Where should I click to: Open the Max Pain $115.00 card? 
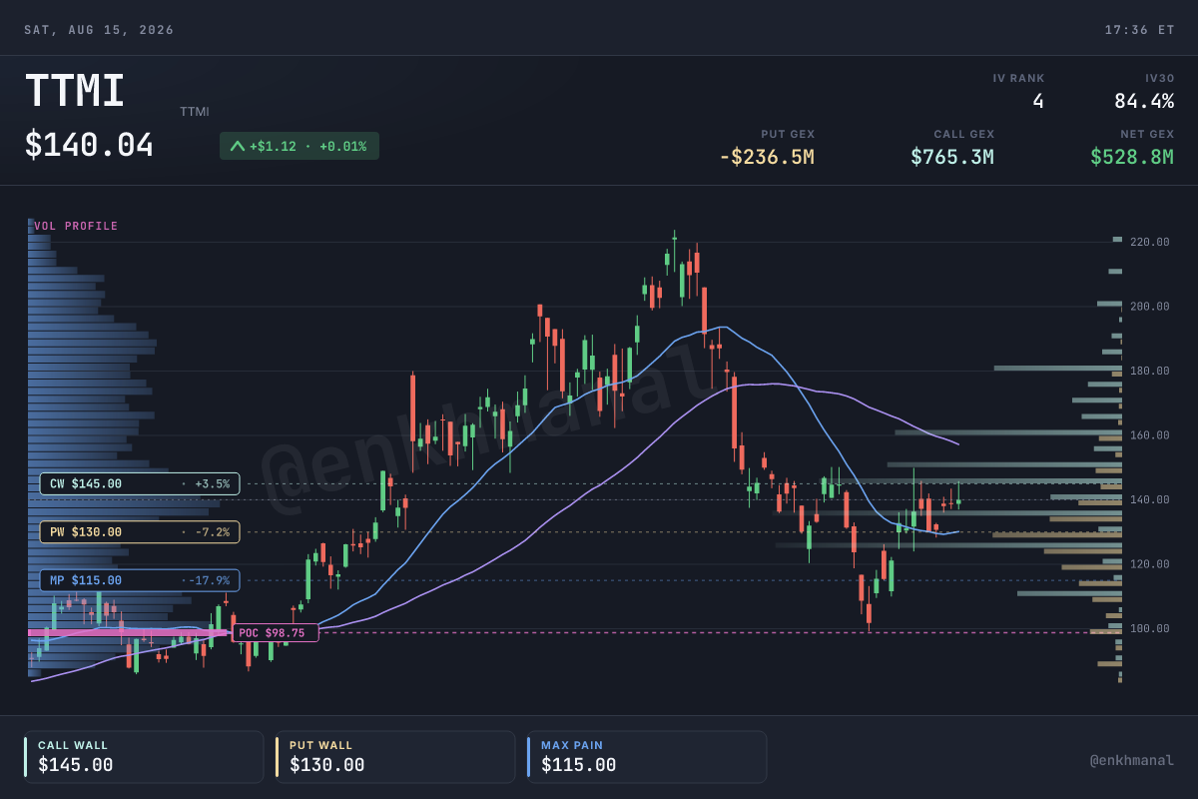(647, 757)
